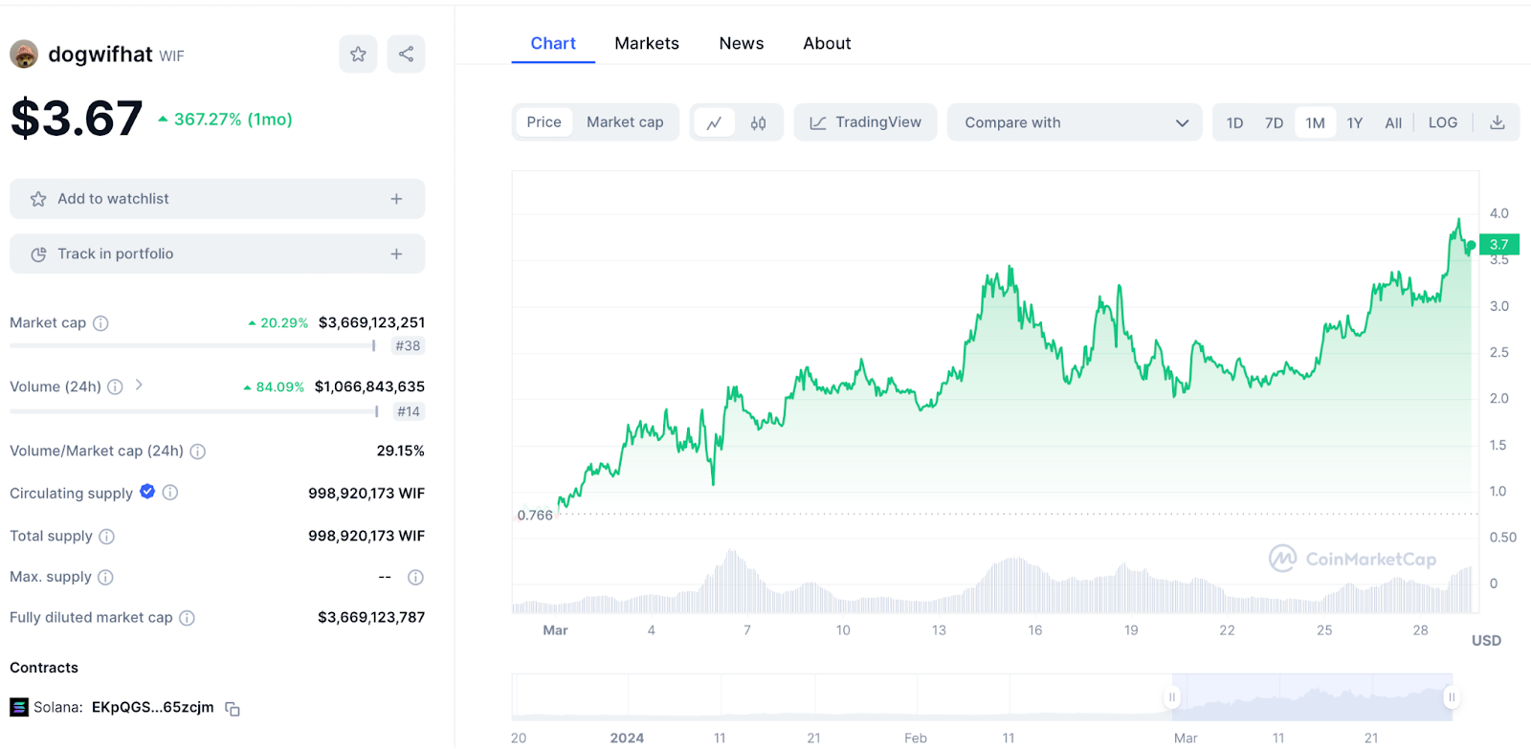Viewport: 1531px width, 749px height.
Task: Open the Total supply info icon
Action: click(x=106, y=537)
